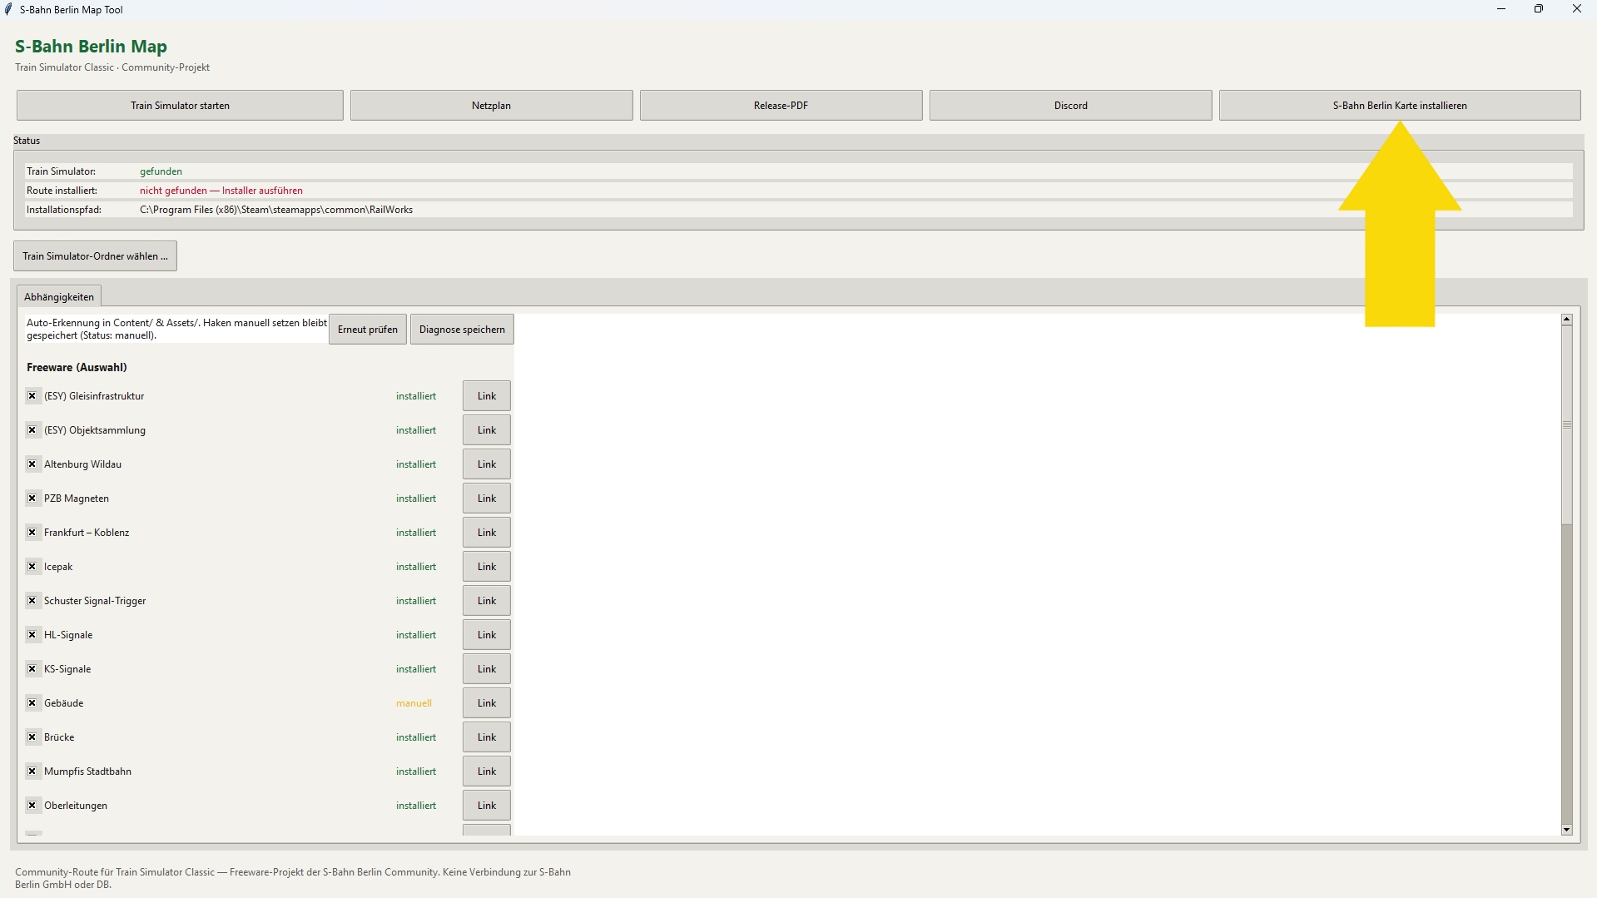Click the S-Bahn Berlin Map heading
The width and height of the screenshot is (1597, 898).
(x=91, y=47)
